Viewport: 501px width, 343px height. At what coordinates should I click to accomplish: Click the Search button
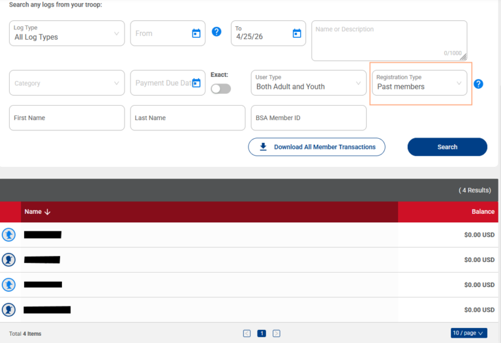point(448,147)
